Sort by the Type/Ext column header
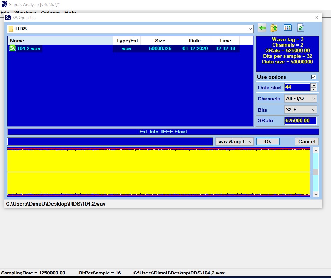Screen dimensions: 331x278 pyautogui.click(x=127, y=41)
